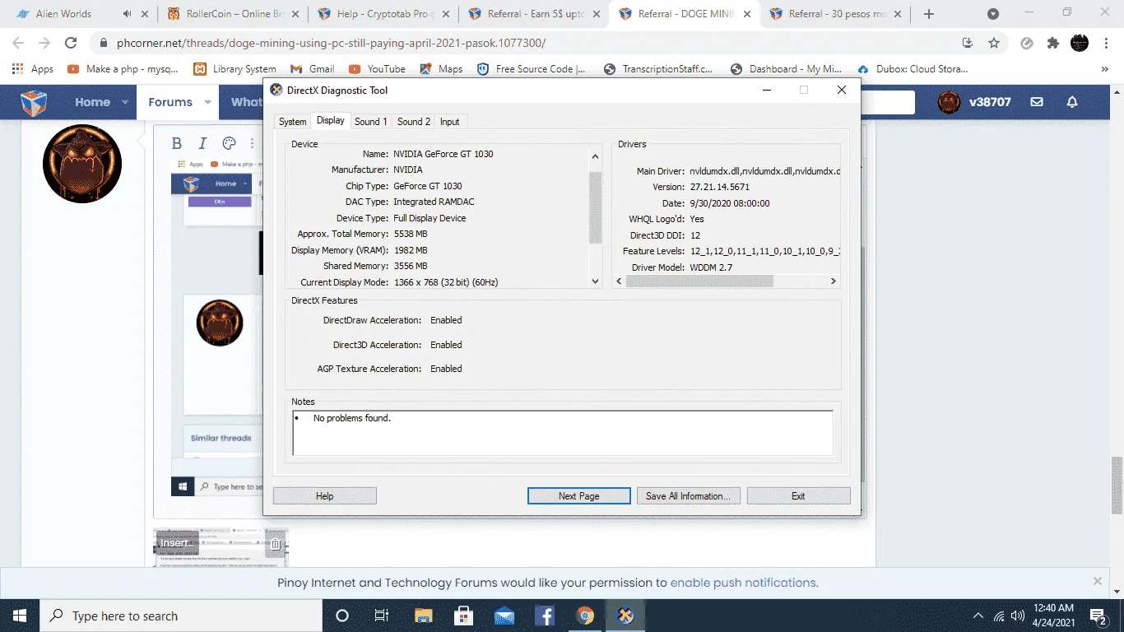Click Save All Information button
The image size is (1124, 632).
tap(689, 496)
